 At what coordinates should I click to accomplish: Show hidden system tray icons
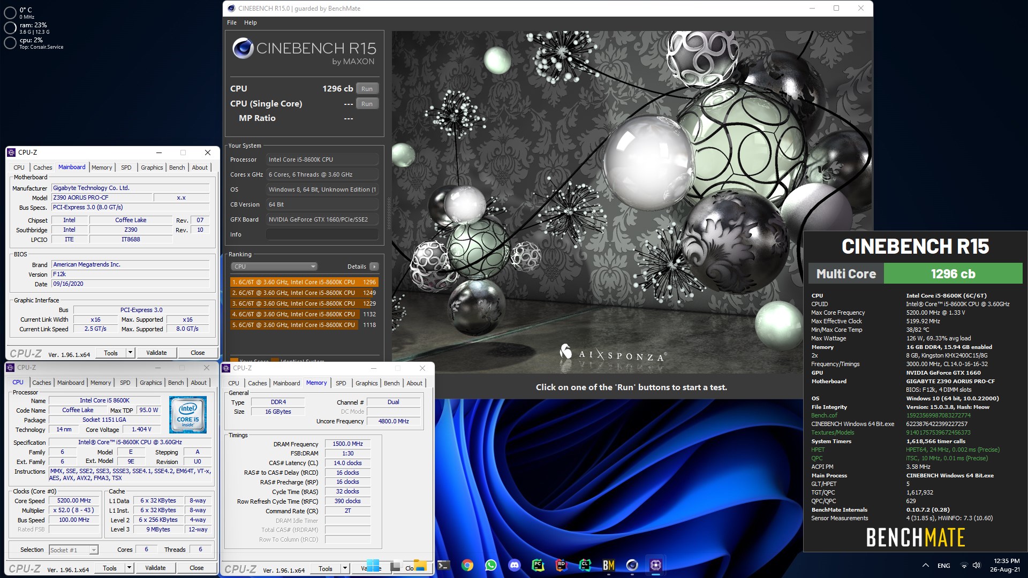pyautogui.click(x=925, y=566)
